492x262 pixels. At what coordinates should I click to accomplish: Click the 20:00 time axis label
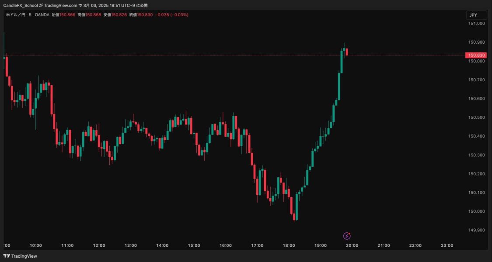pos(352,245)
